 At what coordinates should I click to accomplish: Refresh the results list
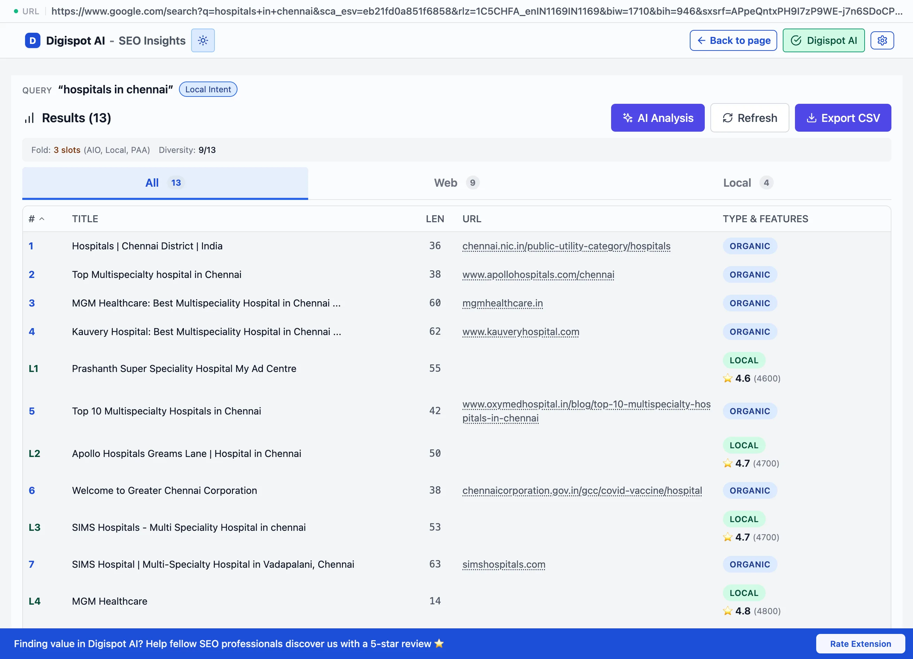coord(749,117)
